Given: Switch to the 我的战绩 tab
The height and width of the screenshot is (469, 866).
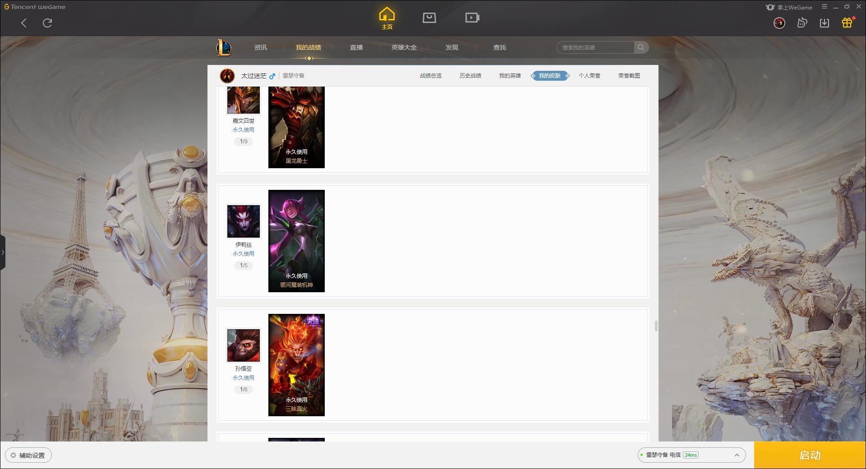Looking at the screenshot, I should click(309, 47).
